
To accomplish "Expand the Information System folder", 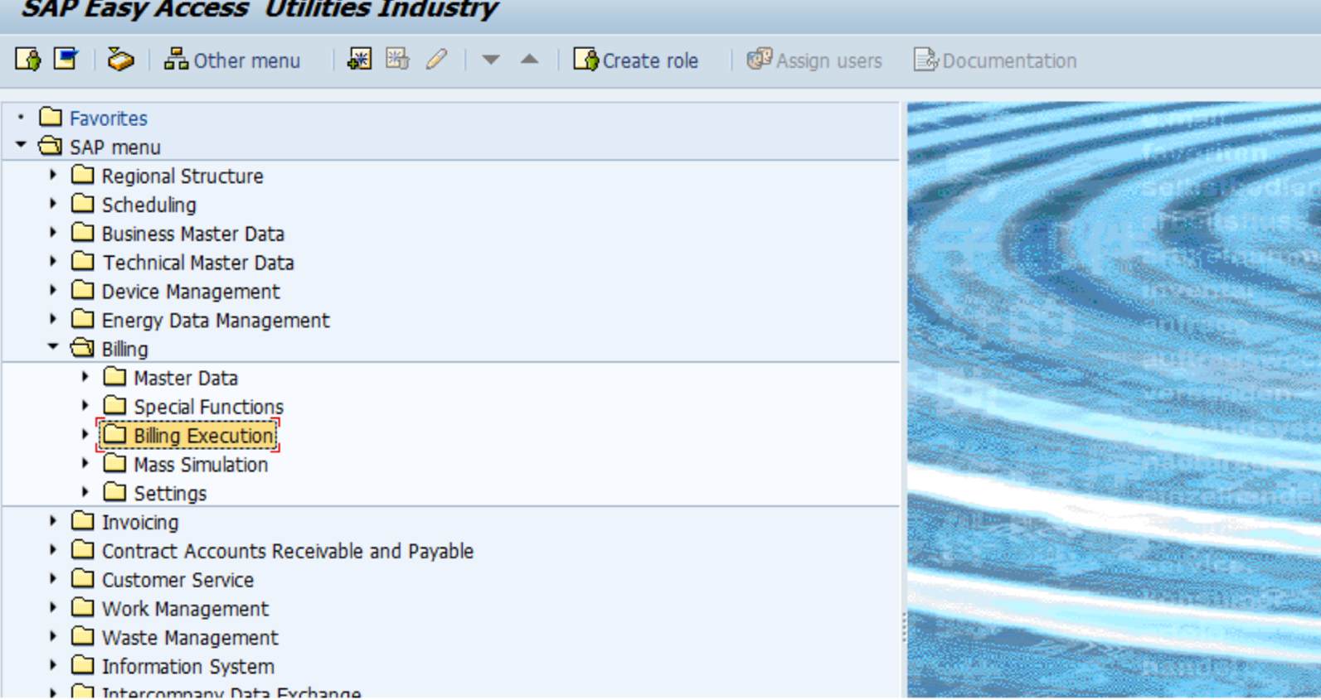I will [53, 665].
